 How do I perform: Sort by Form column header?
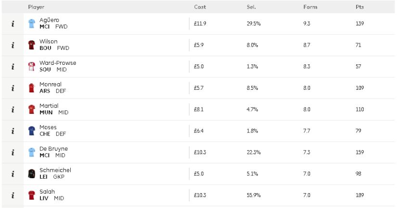pos(310,7)
